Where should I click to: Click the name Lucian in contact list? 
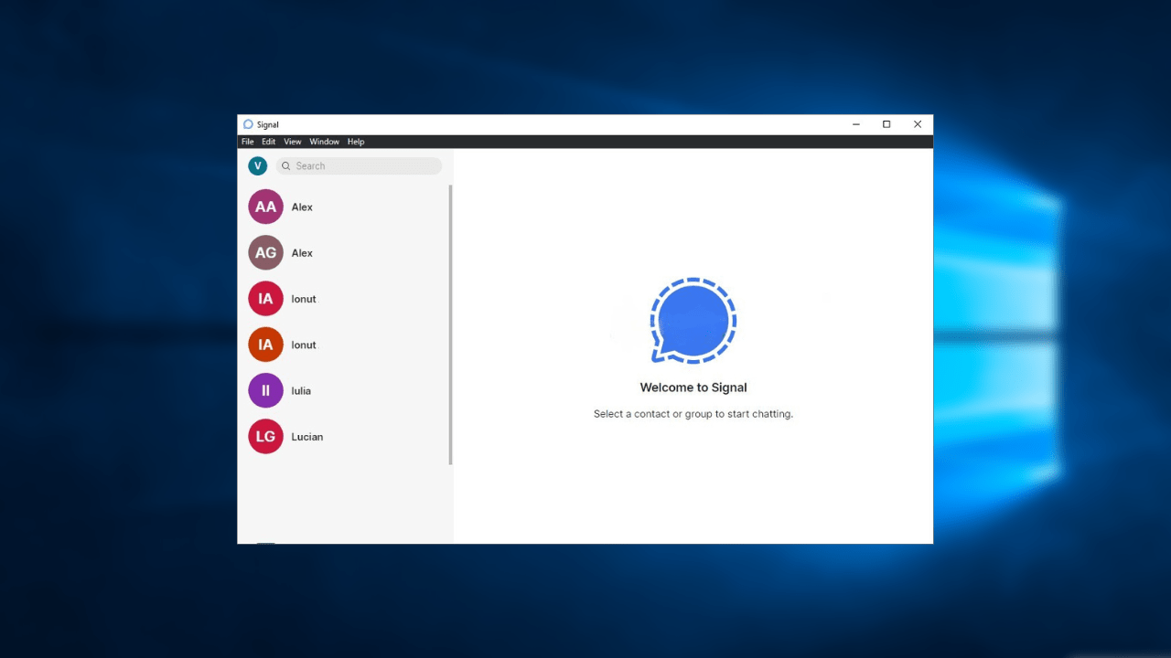point(307,437)
